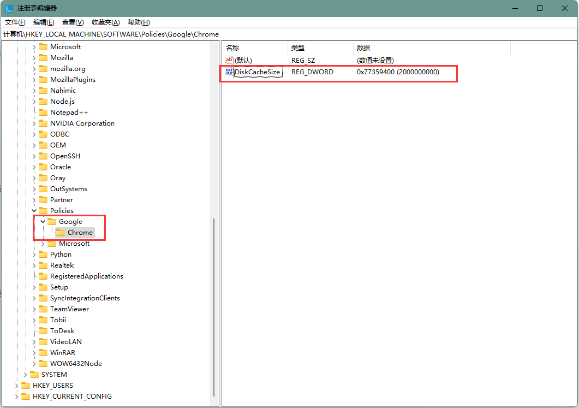Image resolution: width=579 pixels, height=408 pixels.
Task: Open the 查看(V) menu
Action: pos(73,22)
